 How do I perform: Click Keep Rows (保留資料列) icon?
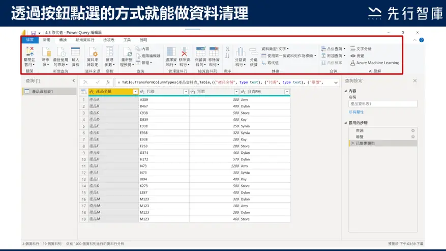(x=200, y=51)
